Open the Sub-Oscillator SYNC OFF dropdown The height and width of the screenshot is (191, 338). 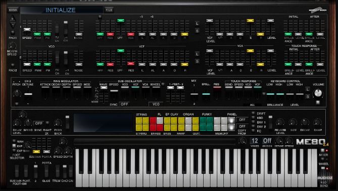click(x=125, y=104)
